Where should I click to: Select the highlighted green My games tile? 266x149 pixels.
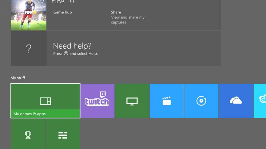coord(45,101)
